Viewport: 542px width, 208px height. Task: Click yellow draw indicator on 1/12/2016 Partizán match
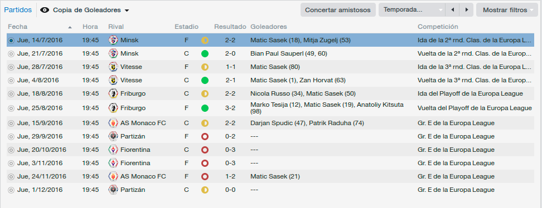click(x=205, y=190)
